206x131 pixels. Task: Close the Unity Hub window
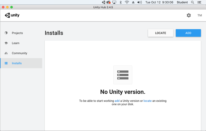pyautogui.click(x=3, y=7)
